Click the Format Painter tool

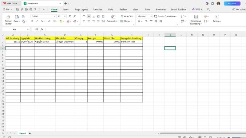[x=8, y=20]
